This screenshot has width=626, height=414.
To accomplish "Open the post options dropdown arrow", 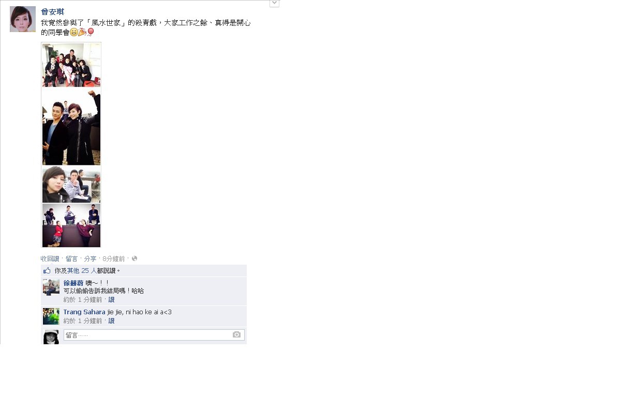I will 274,3.
